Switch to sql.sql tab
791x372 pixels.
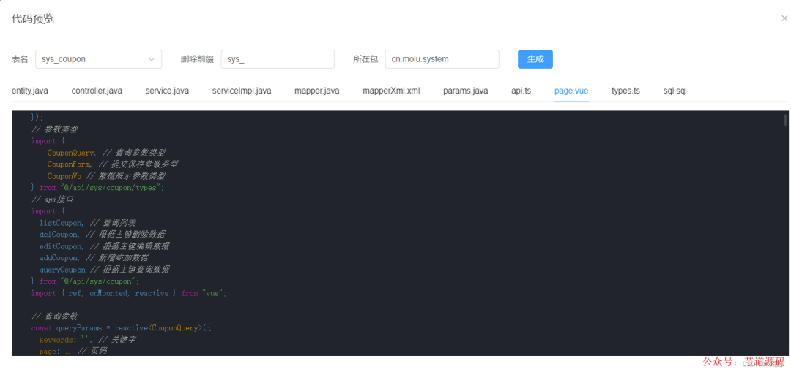(x=675, y=91)
